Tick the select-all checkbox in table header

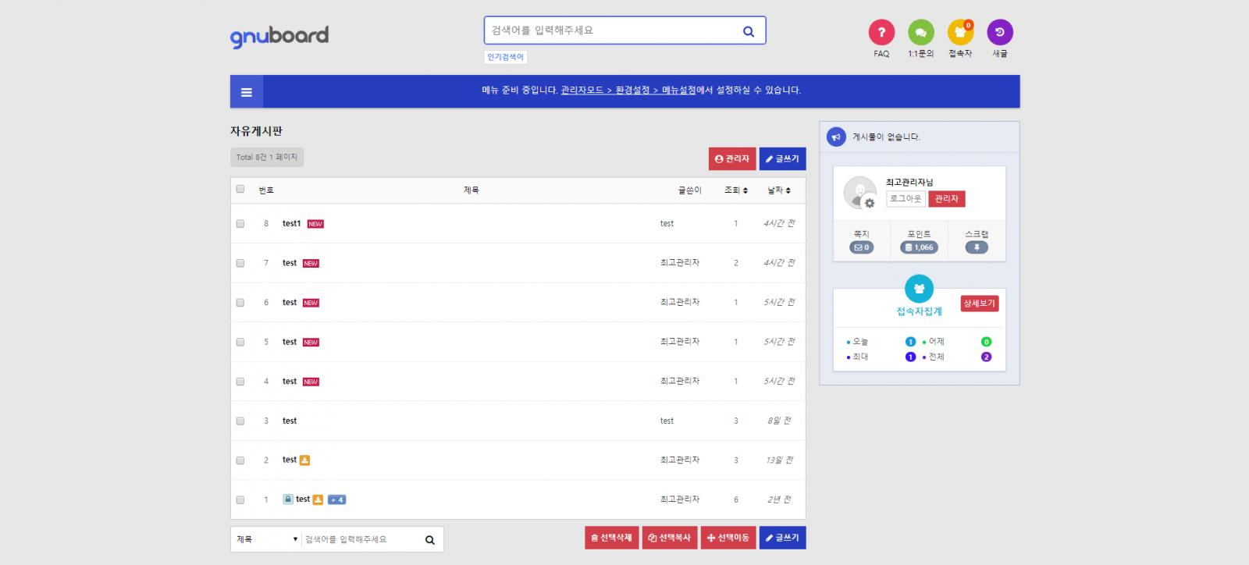pyautogui.click(x=240, y=189)
